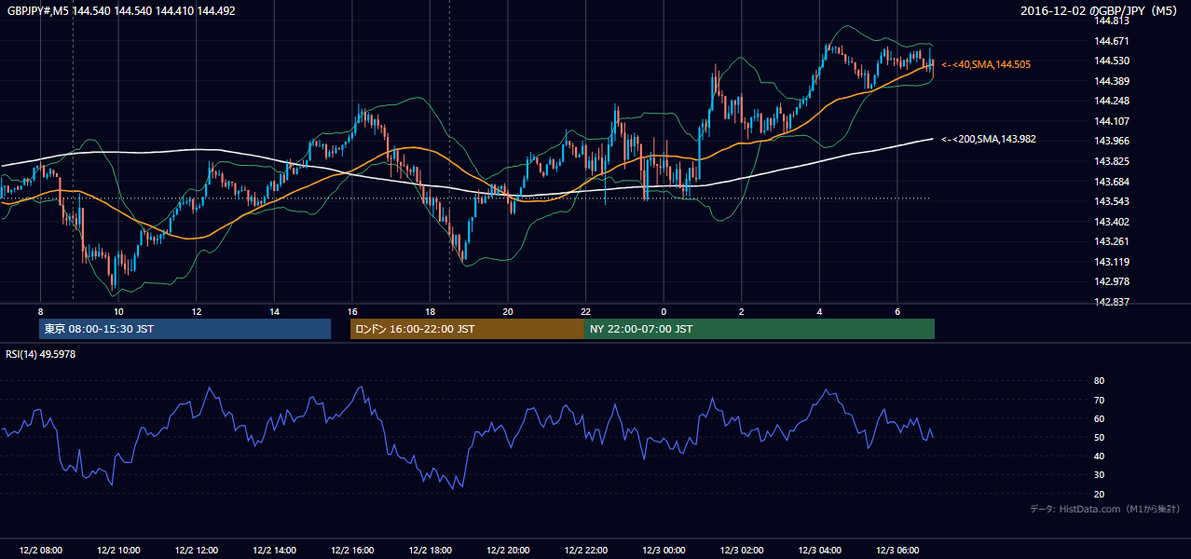1191x559 pixels.
Task: Click hour label 18 under price chart
Action: 430,311
